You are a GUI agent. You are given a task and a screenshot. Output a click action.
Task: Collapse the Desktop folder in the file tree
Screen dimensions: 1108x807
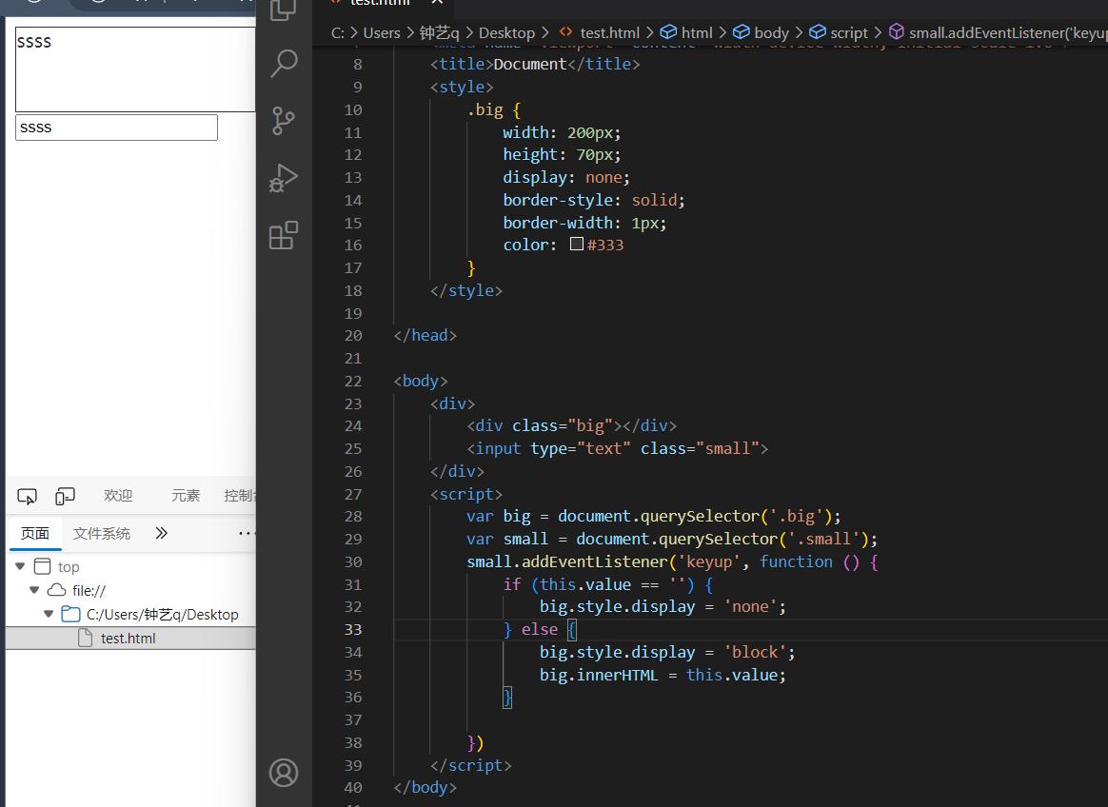point(48,614)
